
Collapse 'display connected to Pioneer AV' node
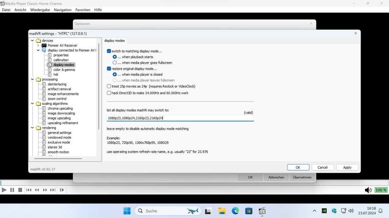click(38, 50)
